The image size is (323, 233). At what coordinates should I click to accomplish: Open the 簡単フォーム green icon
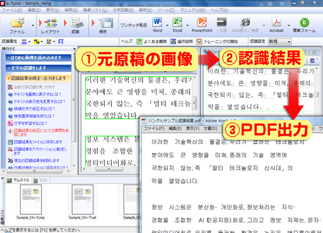tap(304, 22)
